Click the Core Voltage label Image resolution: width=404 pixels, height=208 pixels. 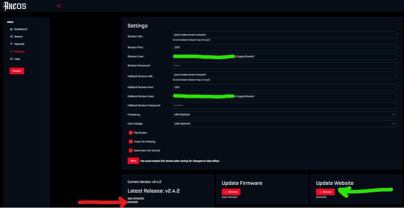(x=135, y=124)
